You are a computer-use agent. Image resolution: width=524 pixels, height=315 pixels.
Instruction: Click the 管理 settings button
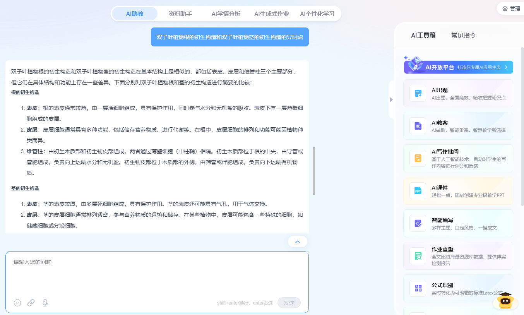point(511,9)
